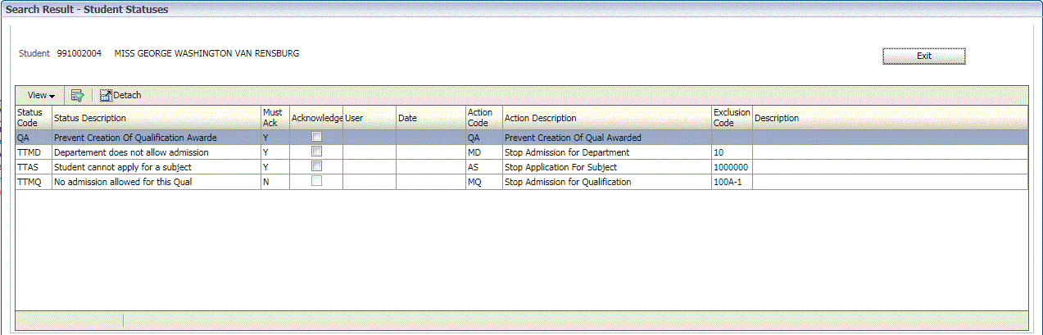Click the User column header
The image size is (1043, 335).
pos(370,118)
